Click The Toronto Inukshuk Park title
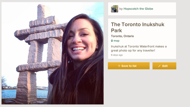 tap(137, 27)
